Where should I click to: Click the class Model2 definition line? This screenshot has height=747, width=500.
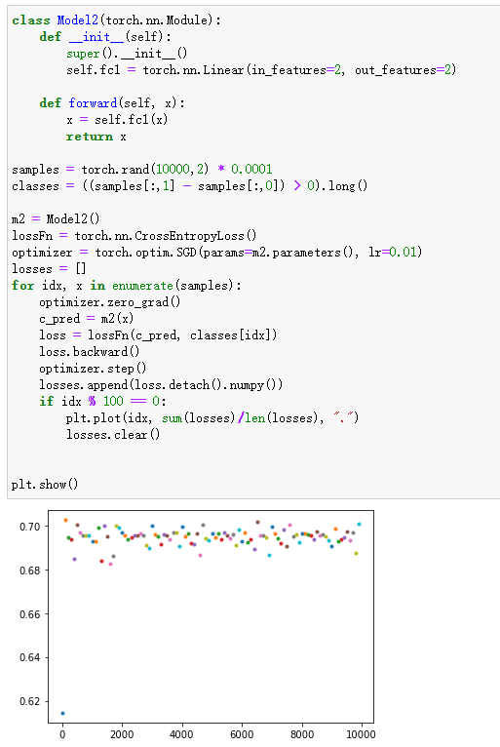click(x=116, y=20)
